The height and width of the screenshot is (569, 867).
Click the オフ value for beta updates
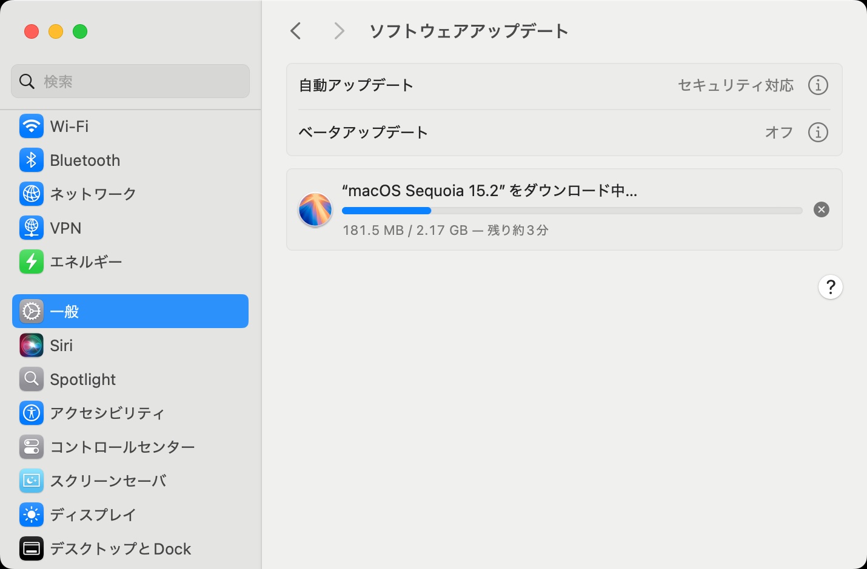point(779,132)
